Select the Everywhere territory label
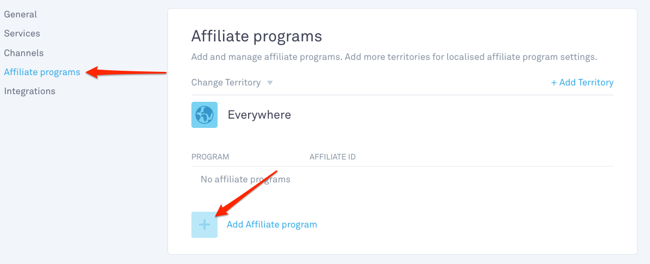650x264 pixels. point(259,115)
